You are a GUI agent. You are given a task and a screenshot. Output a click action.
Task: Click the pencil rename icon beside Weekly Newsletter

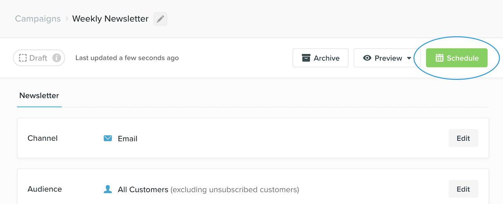(x=160, y=19)
